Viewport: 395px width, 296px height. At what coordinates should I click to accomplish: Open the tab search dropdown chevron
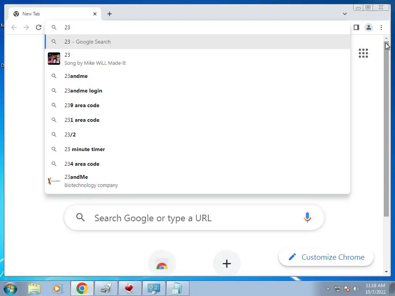344,14
